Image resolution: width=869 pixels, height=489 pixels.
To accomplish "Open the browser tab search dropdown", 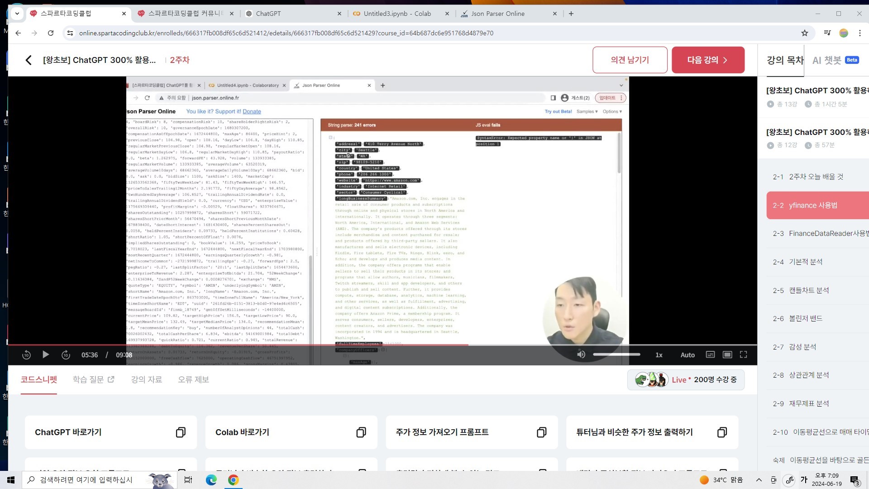I will 17,14.
